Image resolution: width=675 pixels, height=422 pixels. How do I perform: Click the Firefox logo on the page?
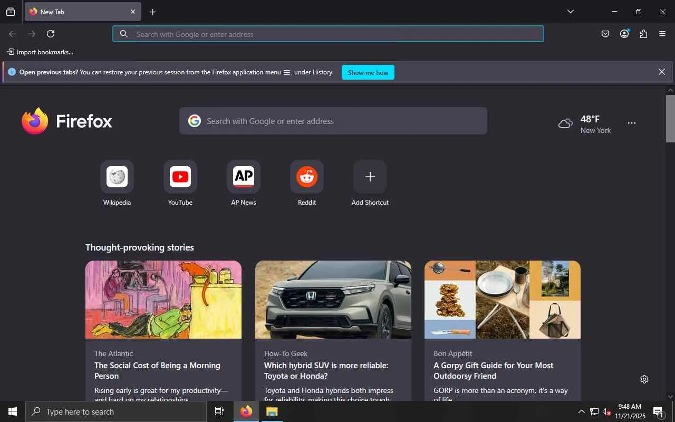(67, 121)
